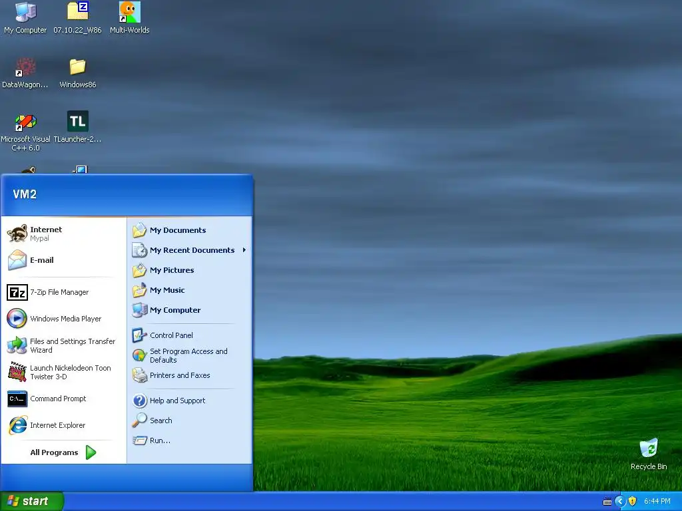Viewport: 682px width, 511px height.
Task: Open the Run... dialog
Action: [x=190, y=440]
